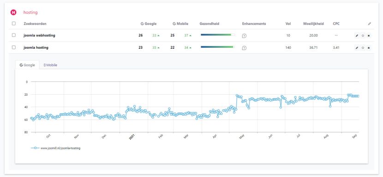383x177 pixels.
Task: Select the joomla hosting row checkbox
Action: tap(14, 47)
